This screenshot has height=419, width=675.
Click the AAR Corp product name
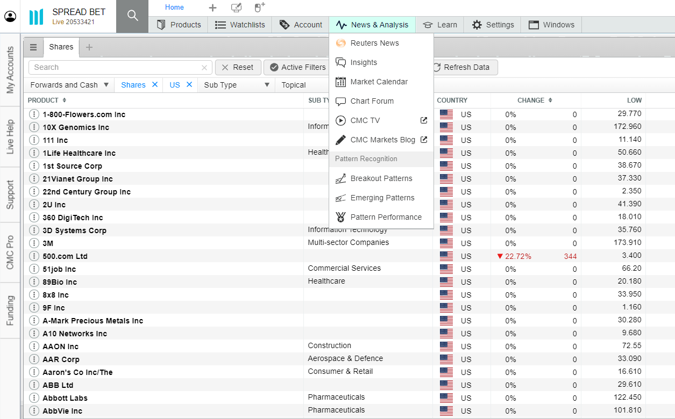(61, 359)
